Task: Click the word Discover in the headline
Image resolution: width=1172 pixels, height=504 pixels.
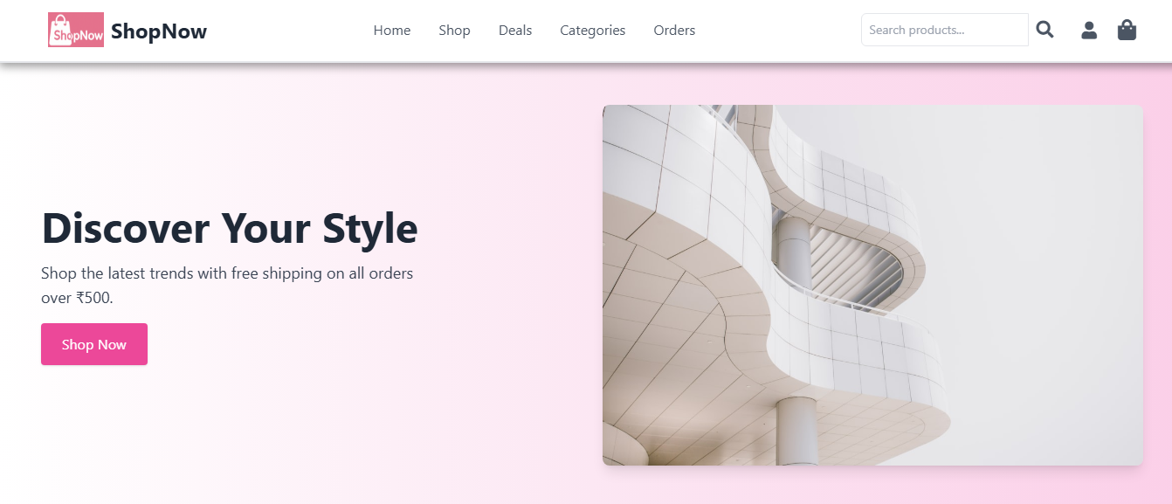Action: pyautogui.click(x=125, y=228)
